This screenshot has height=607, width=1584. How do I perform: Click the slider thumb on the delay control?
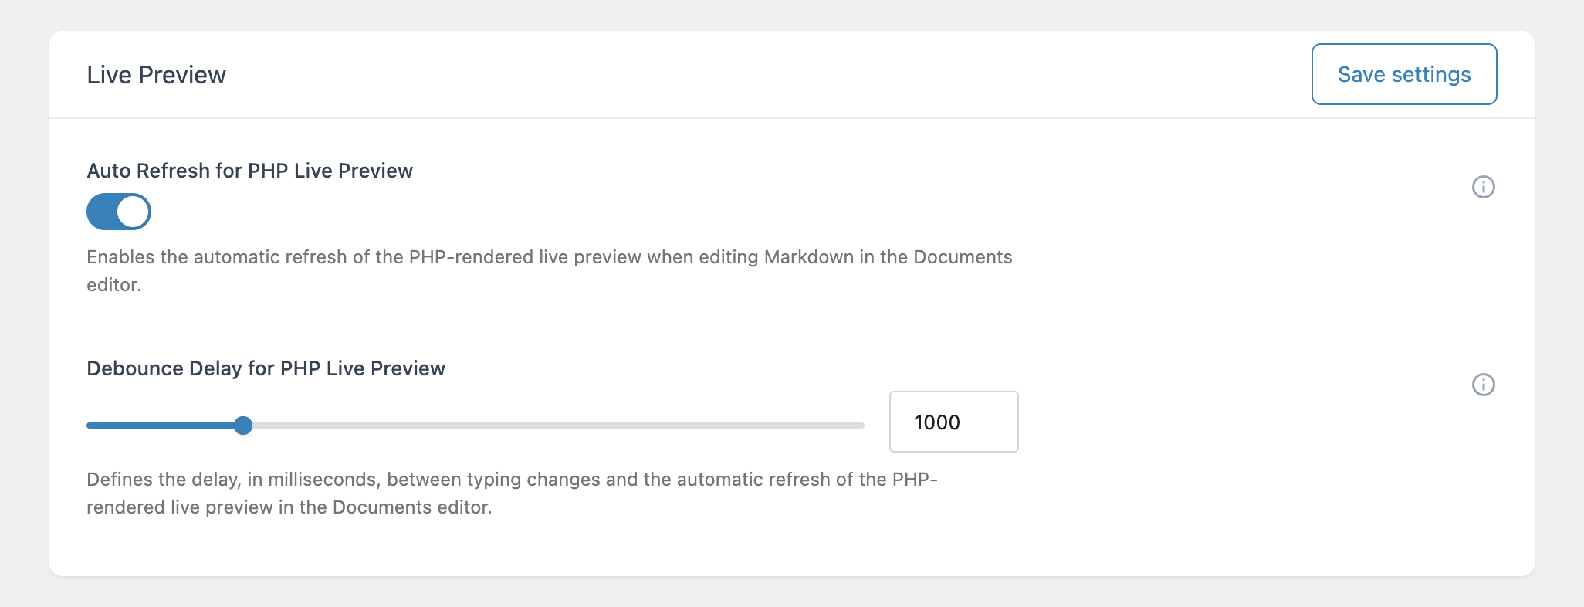(x=244, y=426)
